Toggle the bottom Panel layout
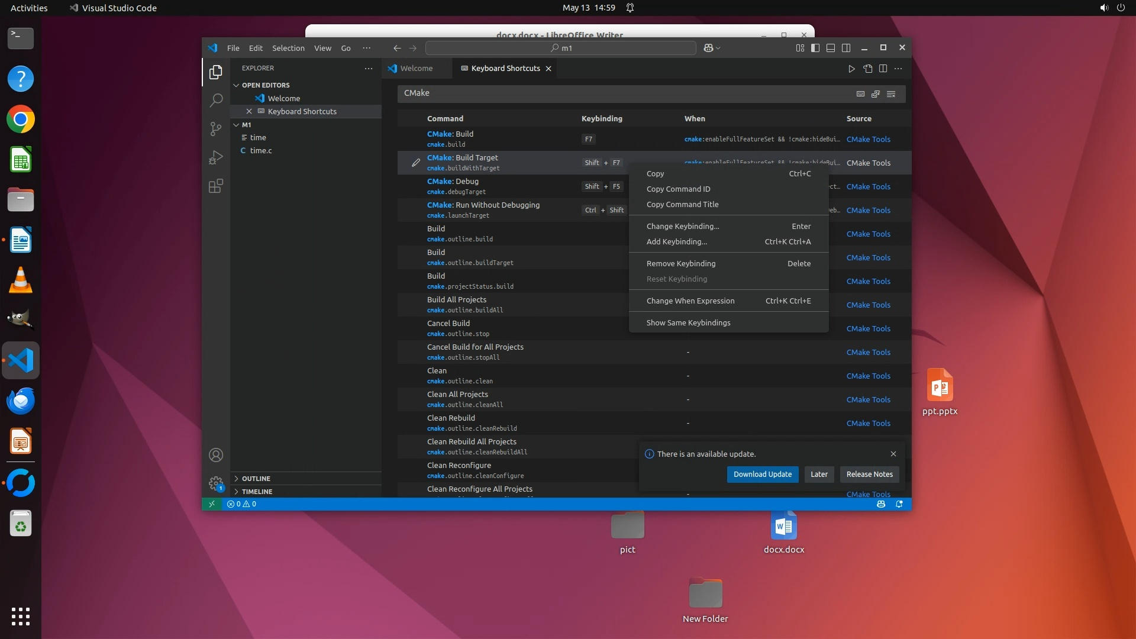The width and height of the screenshot is (1136, 639). click(831, 48)
